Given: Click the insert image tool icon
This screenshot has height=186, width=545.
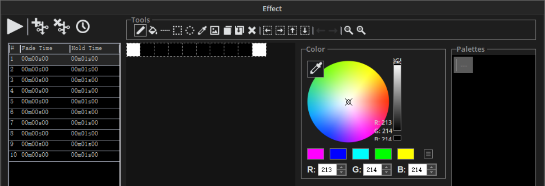Looking at the screenshot, I should (x=215, y=31).
